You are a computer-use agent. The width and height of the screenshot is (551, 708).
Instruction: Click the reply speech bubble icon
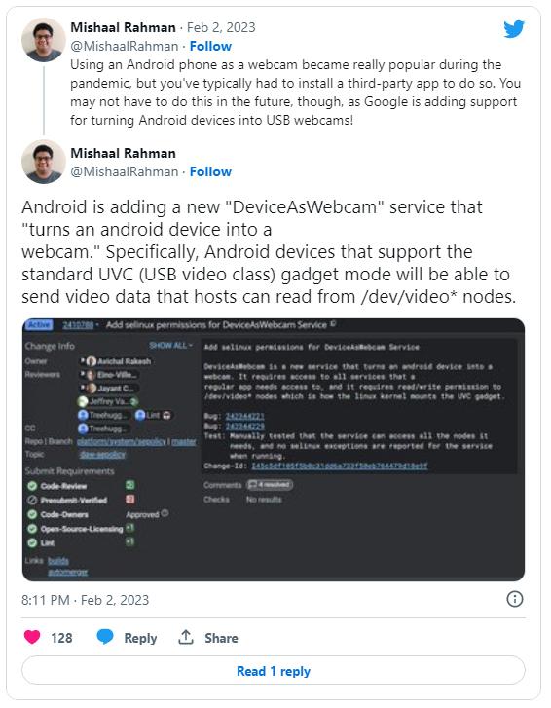coord(105,637)
